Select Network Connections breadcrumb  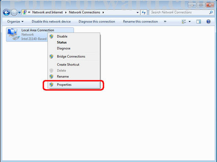click(85, 12)
